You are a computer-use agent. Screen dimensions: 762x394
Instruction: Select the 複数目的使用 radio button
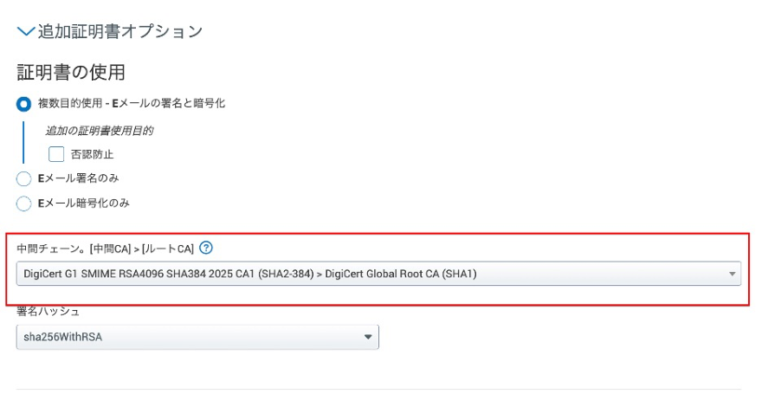point(24,104)
